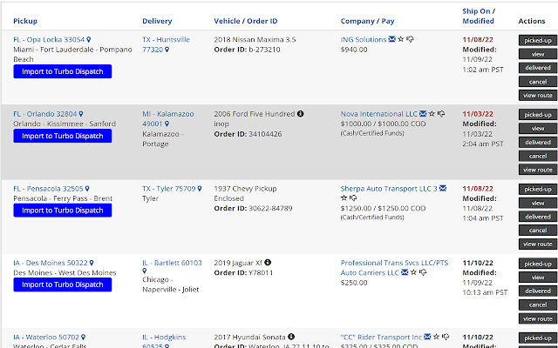Screen dimensions: 558x348
Task: Email CC Rider Transport via envelope icon
Action: click(x=427, y=337)
